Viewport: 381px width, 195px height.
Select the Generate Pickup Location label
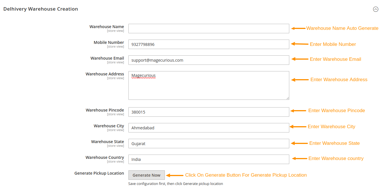click(x=99, y=173)
